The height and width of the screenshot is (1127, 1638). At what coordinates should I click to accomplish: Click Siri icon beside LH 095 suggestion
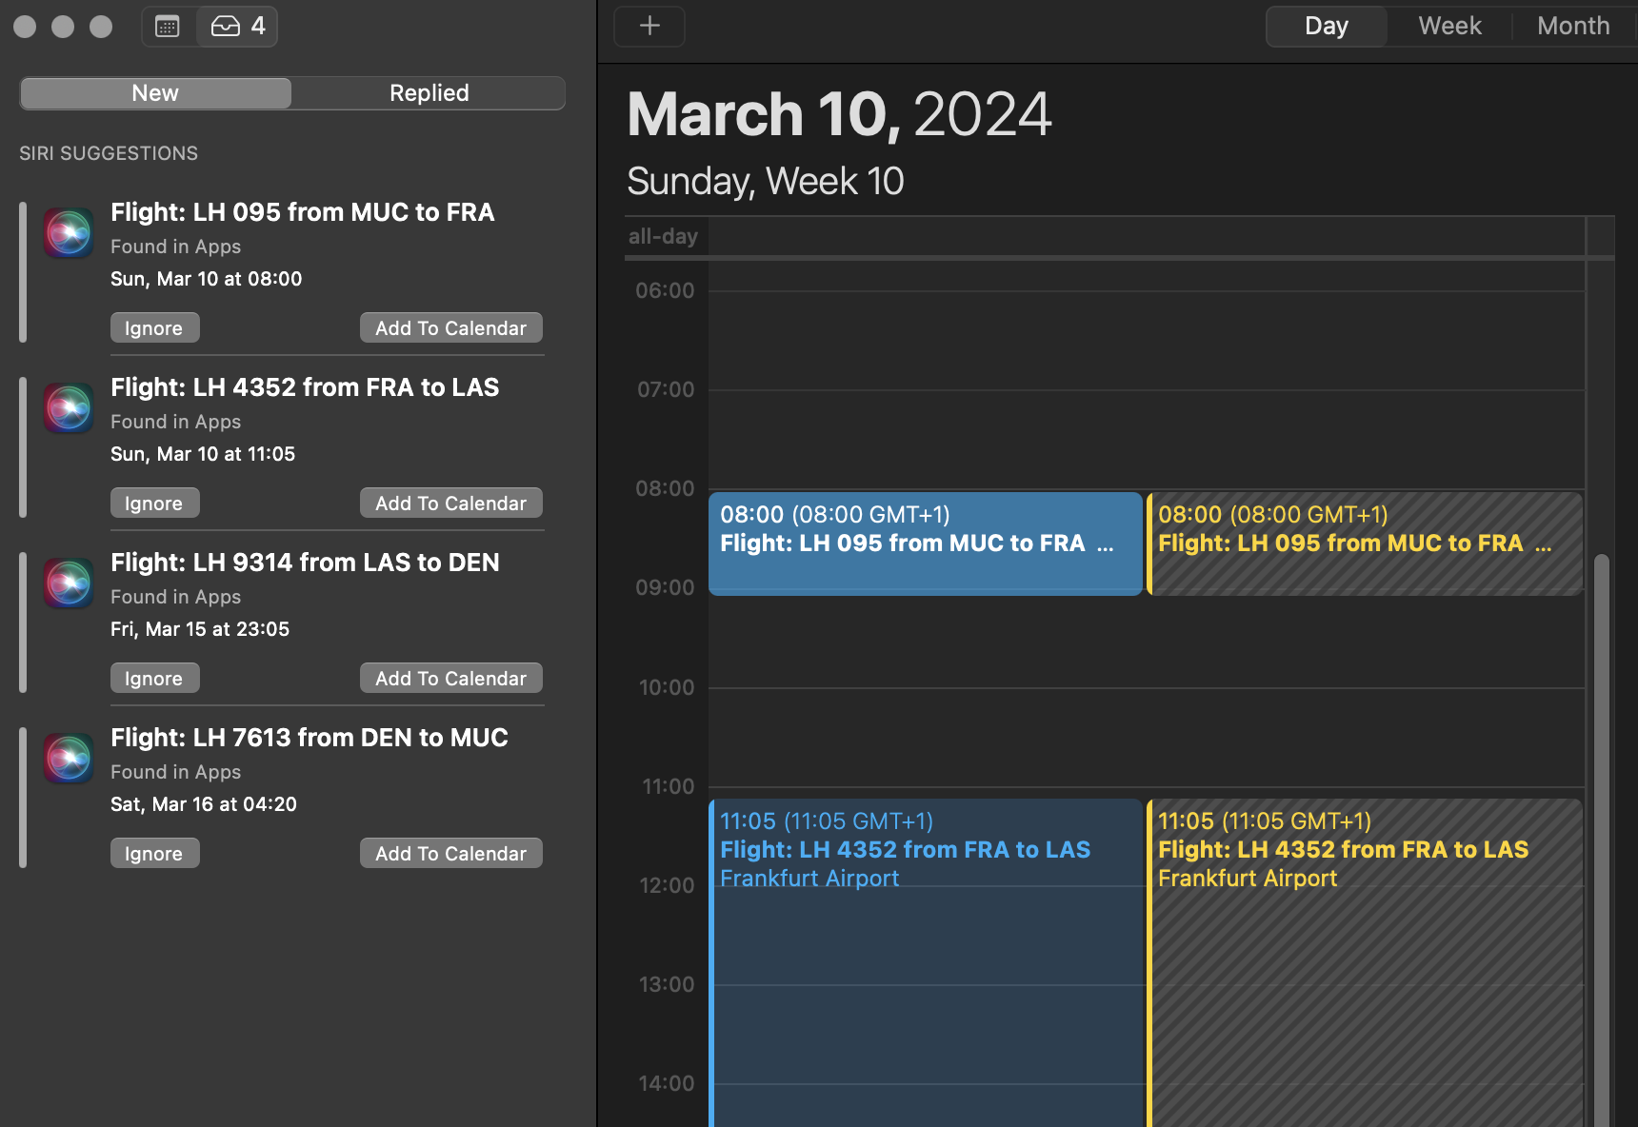69,232
